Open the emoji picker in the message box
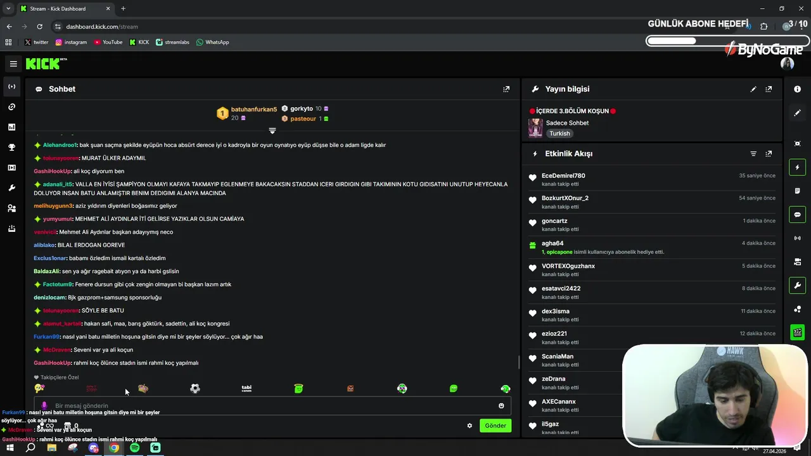Viewport: 811px width, 456px height. point(501,406)
